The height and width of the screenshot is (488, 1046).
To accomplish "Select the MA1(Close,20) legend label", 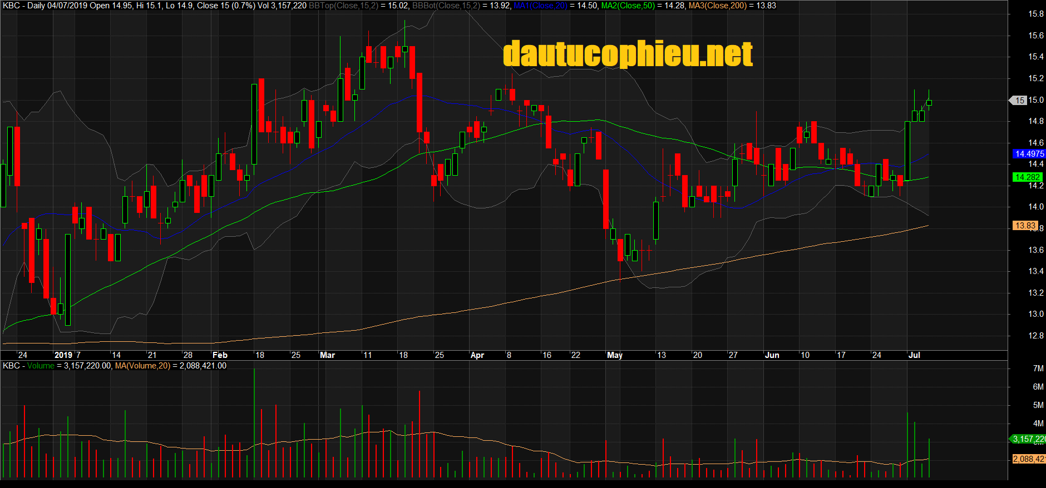I will coord(540,6).
